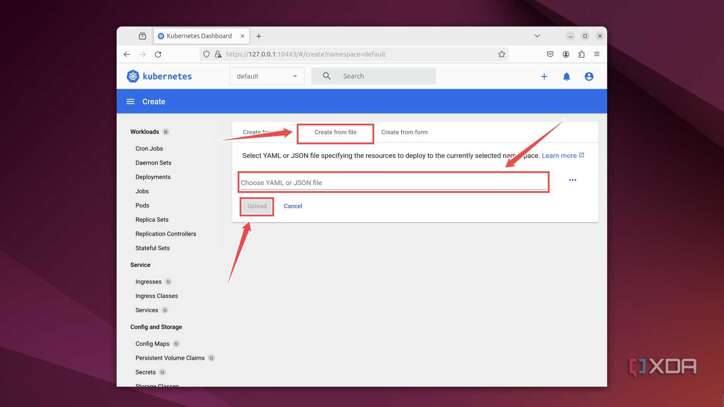Open Workloads in sidebar

(144, 132)
